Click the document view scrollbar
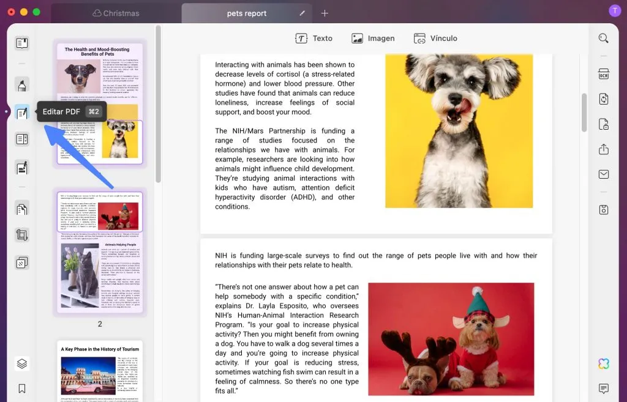The width and height of the screenshot is (627, 402). click(x=584, y=113)
